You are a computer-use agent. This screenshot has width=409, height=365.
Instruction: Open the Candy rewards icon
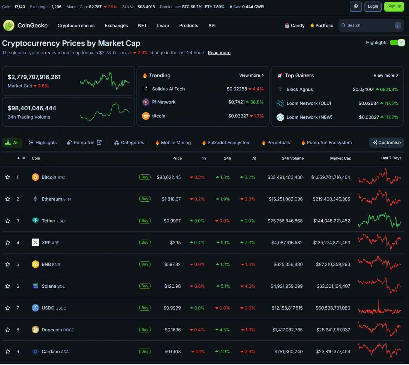coord(287,26)
